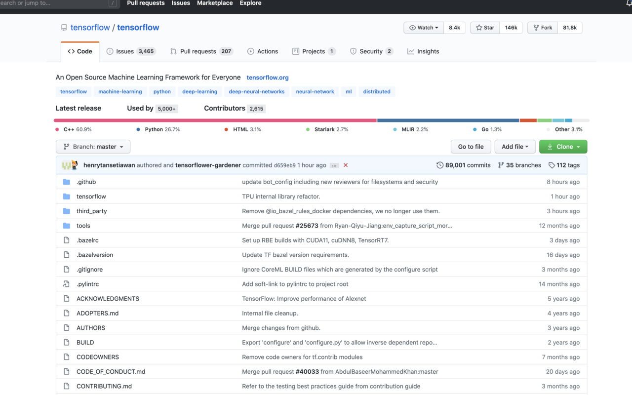Star the tensorflow repository
Image resolution: width=632 pixels, height=395 pixels.
click(x=485, y=28)
